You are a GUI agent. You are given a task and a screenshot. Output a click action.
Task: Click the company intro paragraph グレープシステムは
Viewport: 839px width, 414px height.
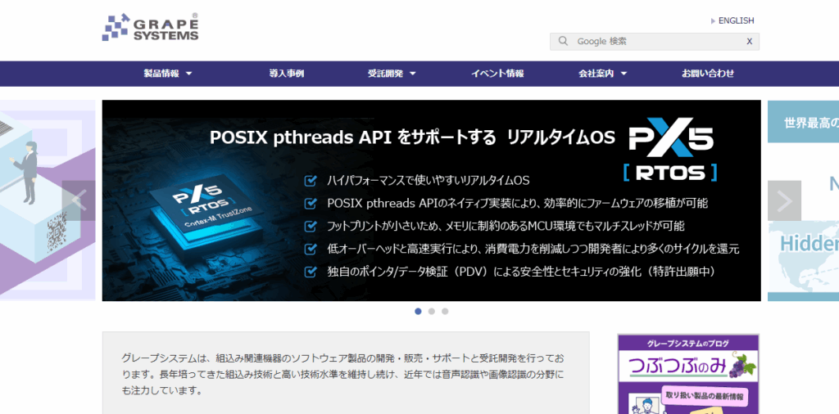342,374
